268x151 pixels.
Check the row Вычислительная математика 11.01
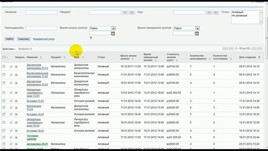tap(4, 75)
